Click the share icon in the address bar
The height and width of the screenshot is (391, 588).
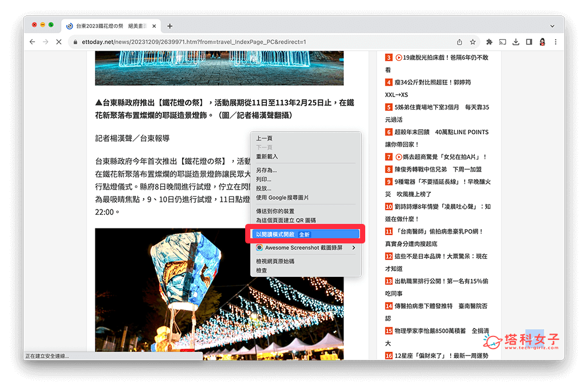click(459, 42)
